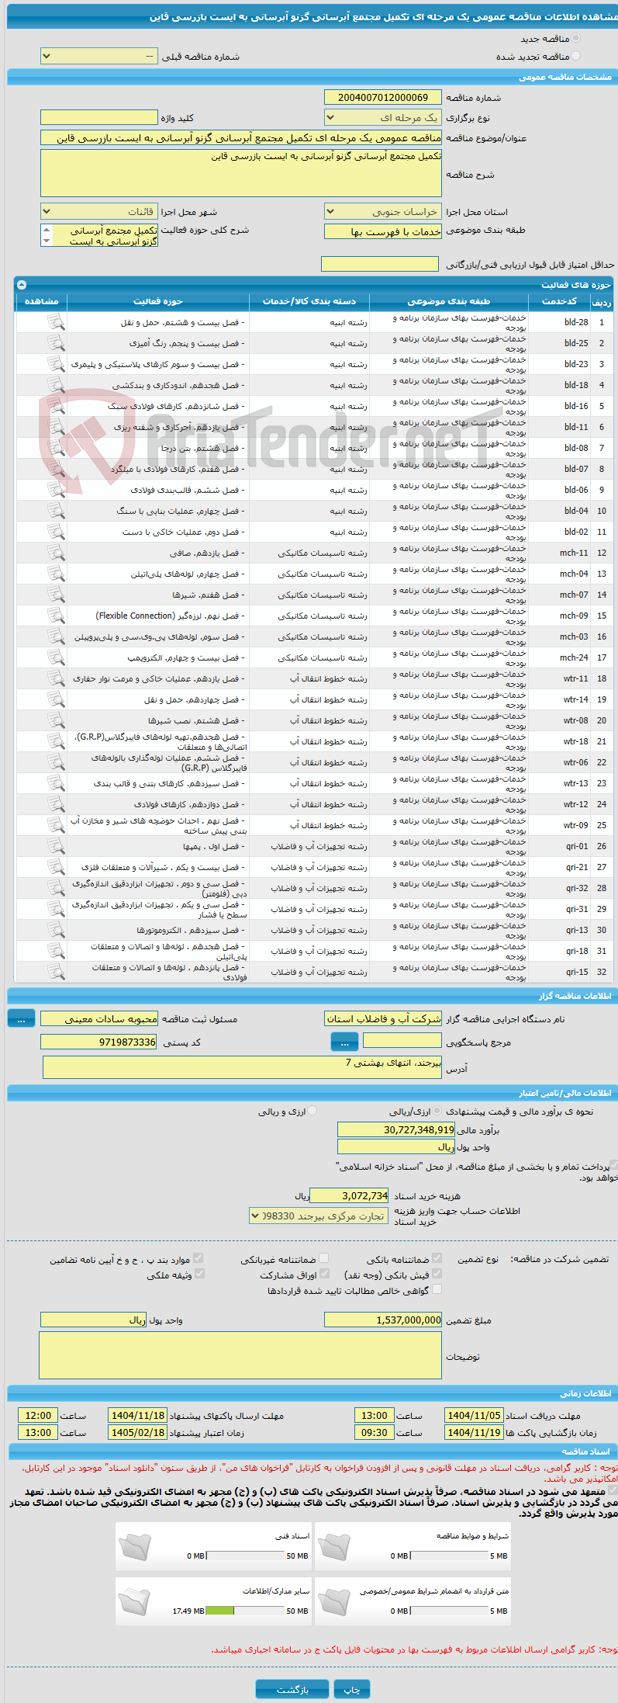The image size is (618, 1703).
Task: Open the view icon for row mch-11
Action: pyautogui.click(x=56, y=553)
